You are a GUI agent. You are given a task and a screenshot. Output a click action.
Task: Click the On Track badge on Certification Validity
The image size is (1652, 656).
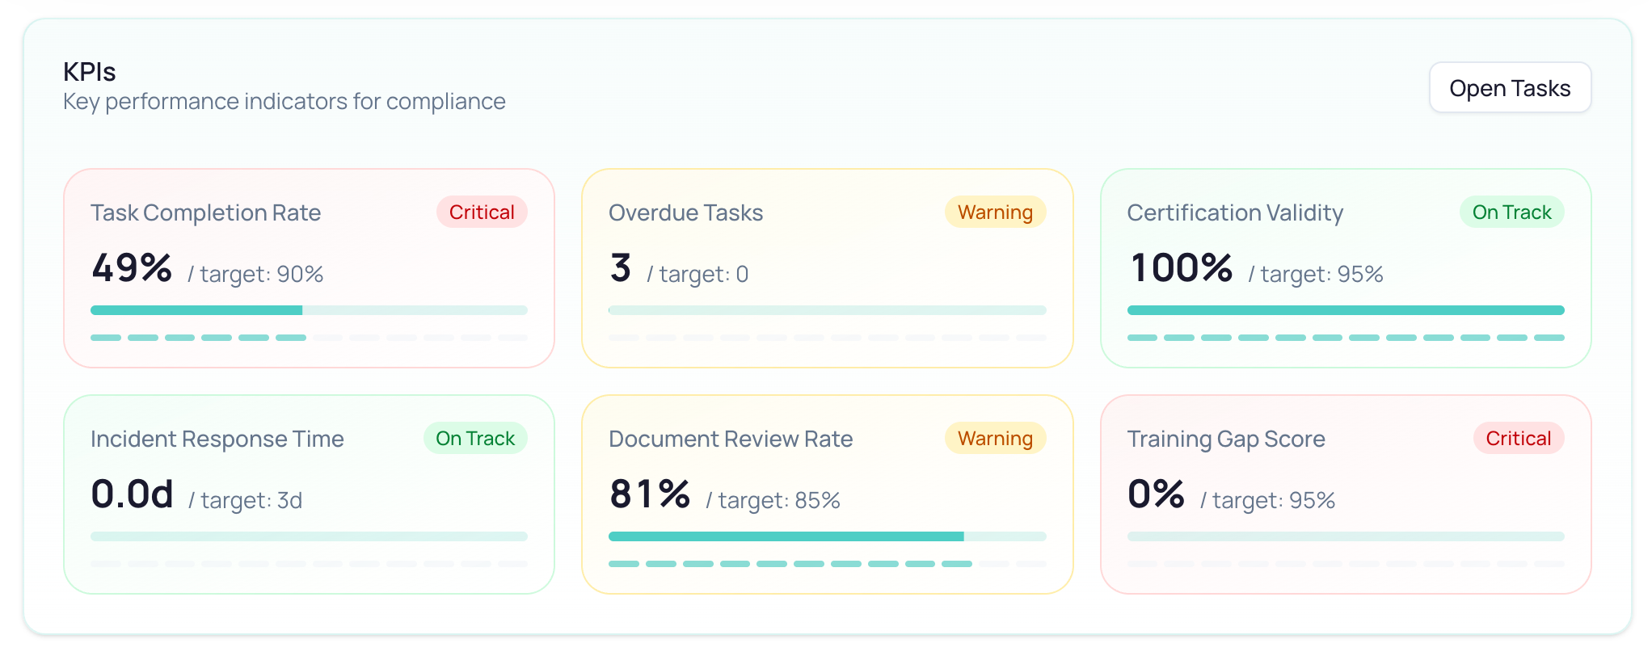(1512, 212)
